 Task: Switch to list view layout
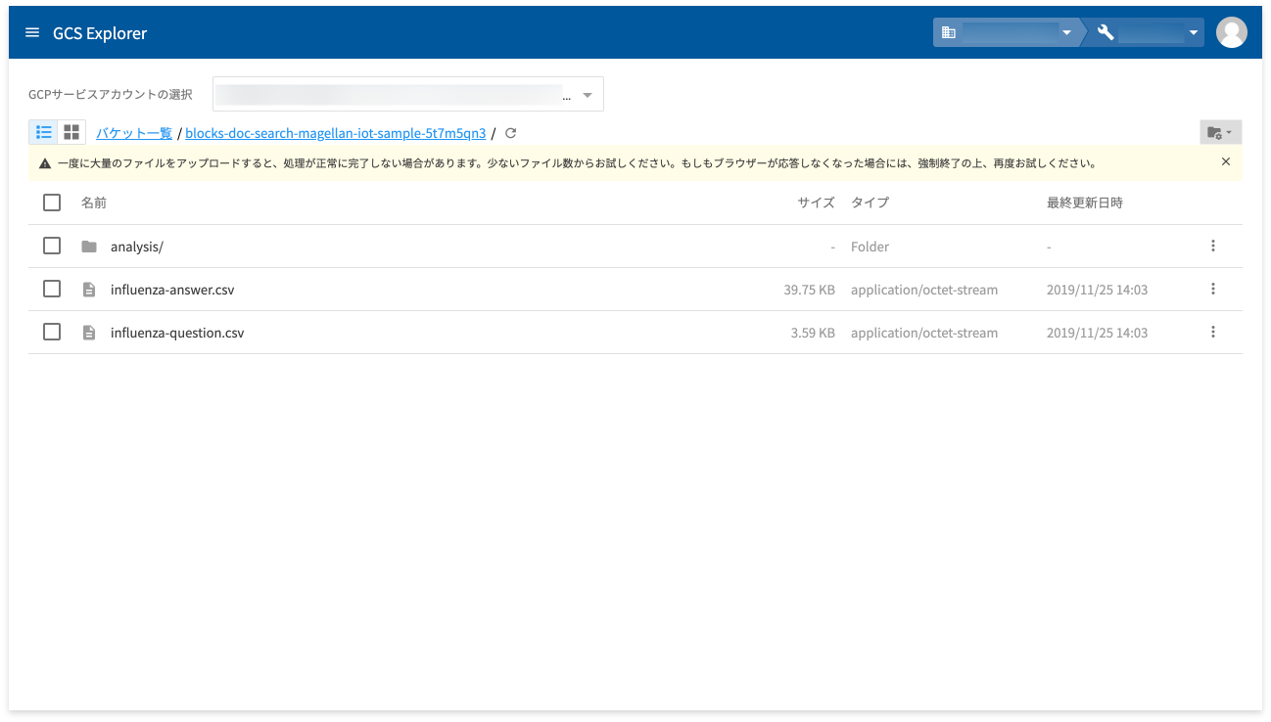[x=44, y=132]
